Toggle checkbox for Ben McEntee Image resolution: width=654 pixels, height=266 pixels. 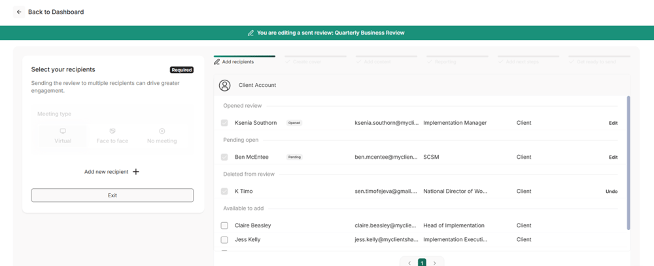tap(224, 157)
